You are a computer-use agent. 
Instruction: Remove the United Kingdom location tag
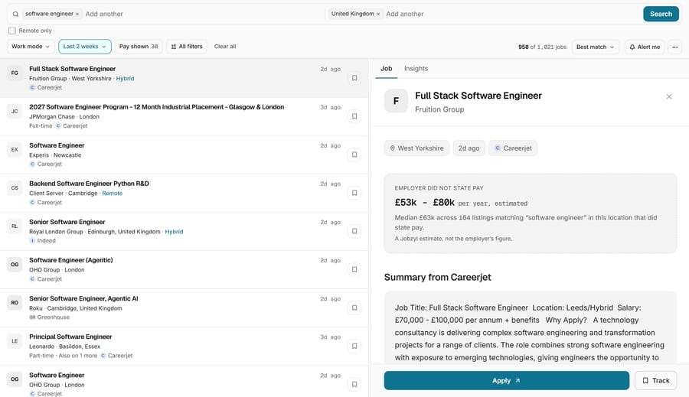click(378, 14)
